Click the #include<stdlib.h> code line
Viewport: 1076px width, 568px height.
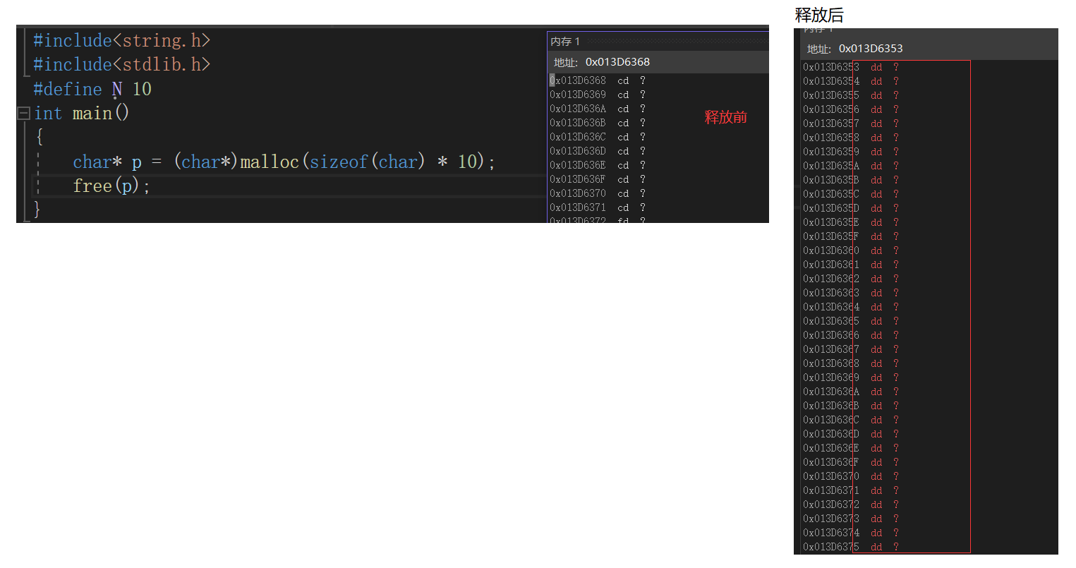click(x=122, y=64)
